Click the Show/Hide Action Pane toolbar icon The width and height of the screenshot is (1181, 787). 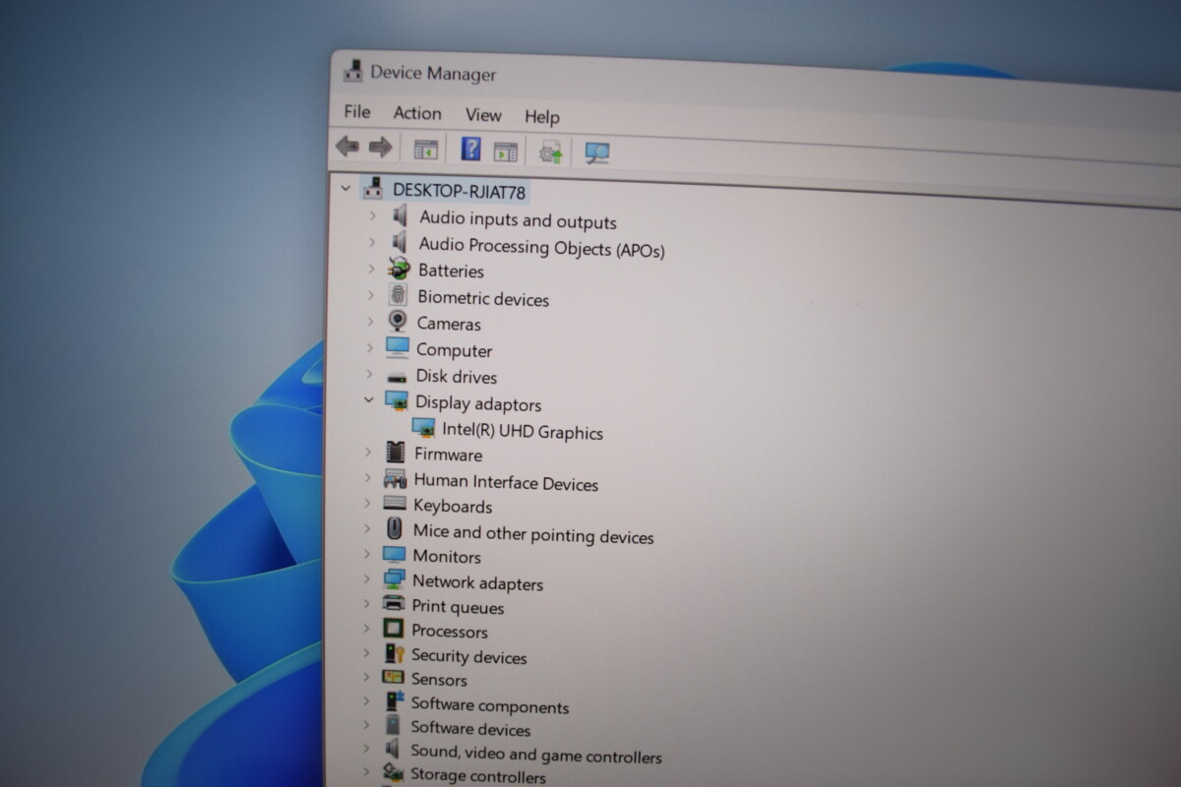tap(506, 151)
